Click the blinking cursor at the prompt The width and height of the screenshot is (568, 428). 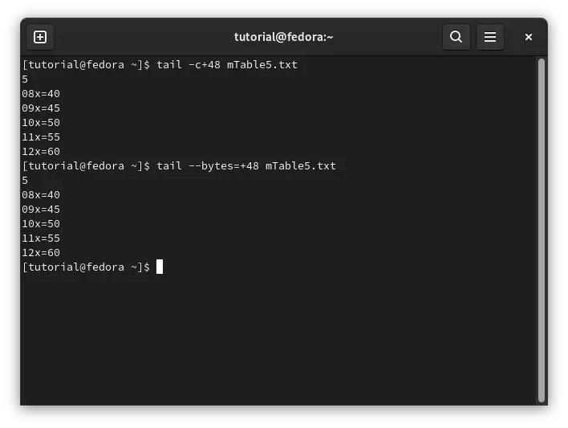160,267
